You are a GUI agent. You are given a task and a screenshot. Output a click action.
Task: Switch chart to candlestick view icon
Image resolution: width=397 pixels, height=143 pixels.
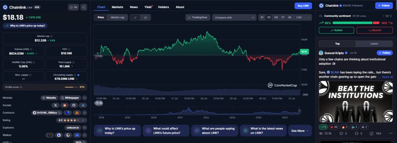coord(146,17)
